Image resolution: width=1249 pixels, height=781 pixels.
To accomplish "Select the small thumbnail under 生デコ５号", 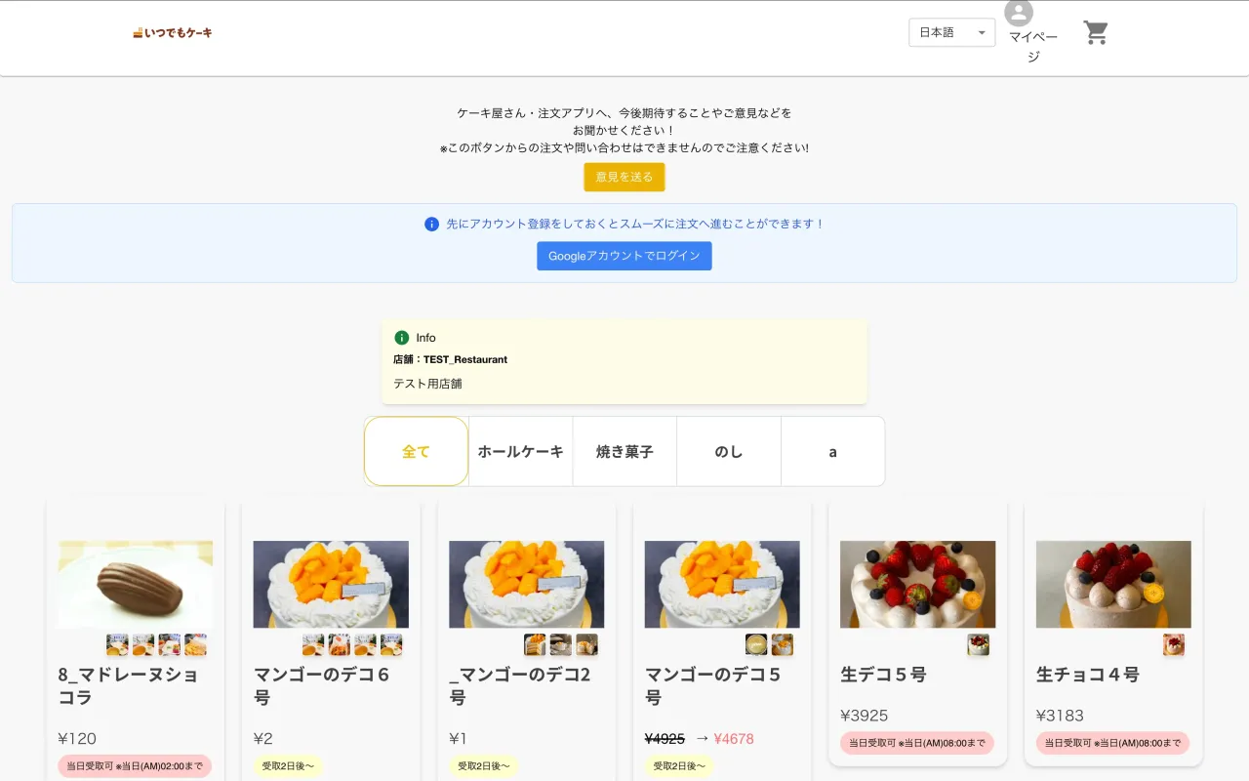I will pos(978,644).
